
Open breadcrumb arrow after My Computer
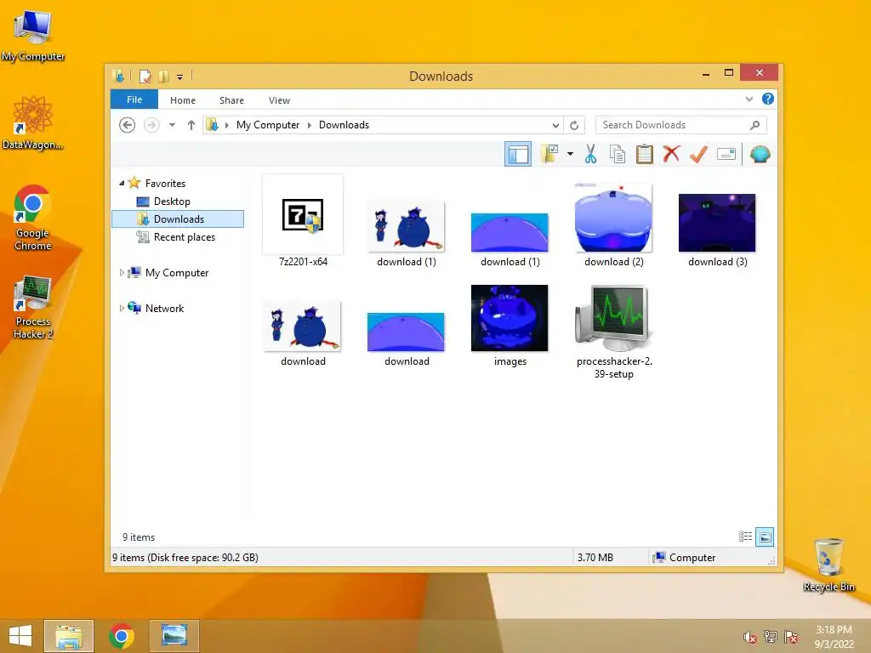(x=310, y=125)
